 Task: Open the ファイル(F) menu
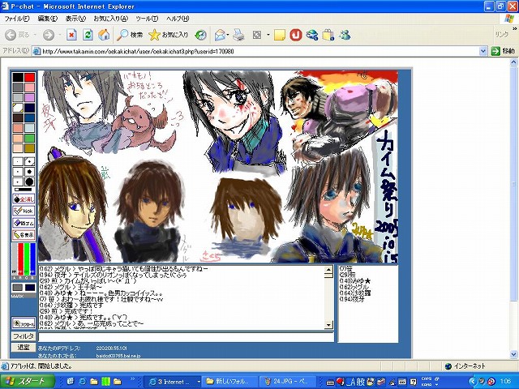pyautogui.click(x=17, y=19)
